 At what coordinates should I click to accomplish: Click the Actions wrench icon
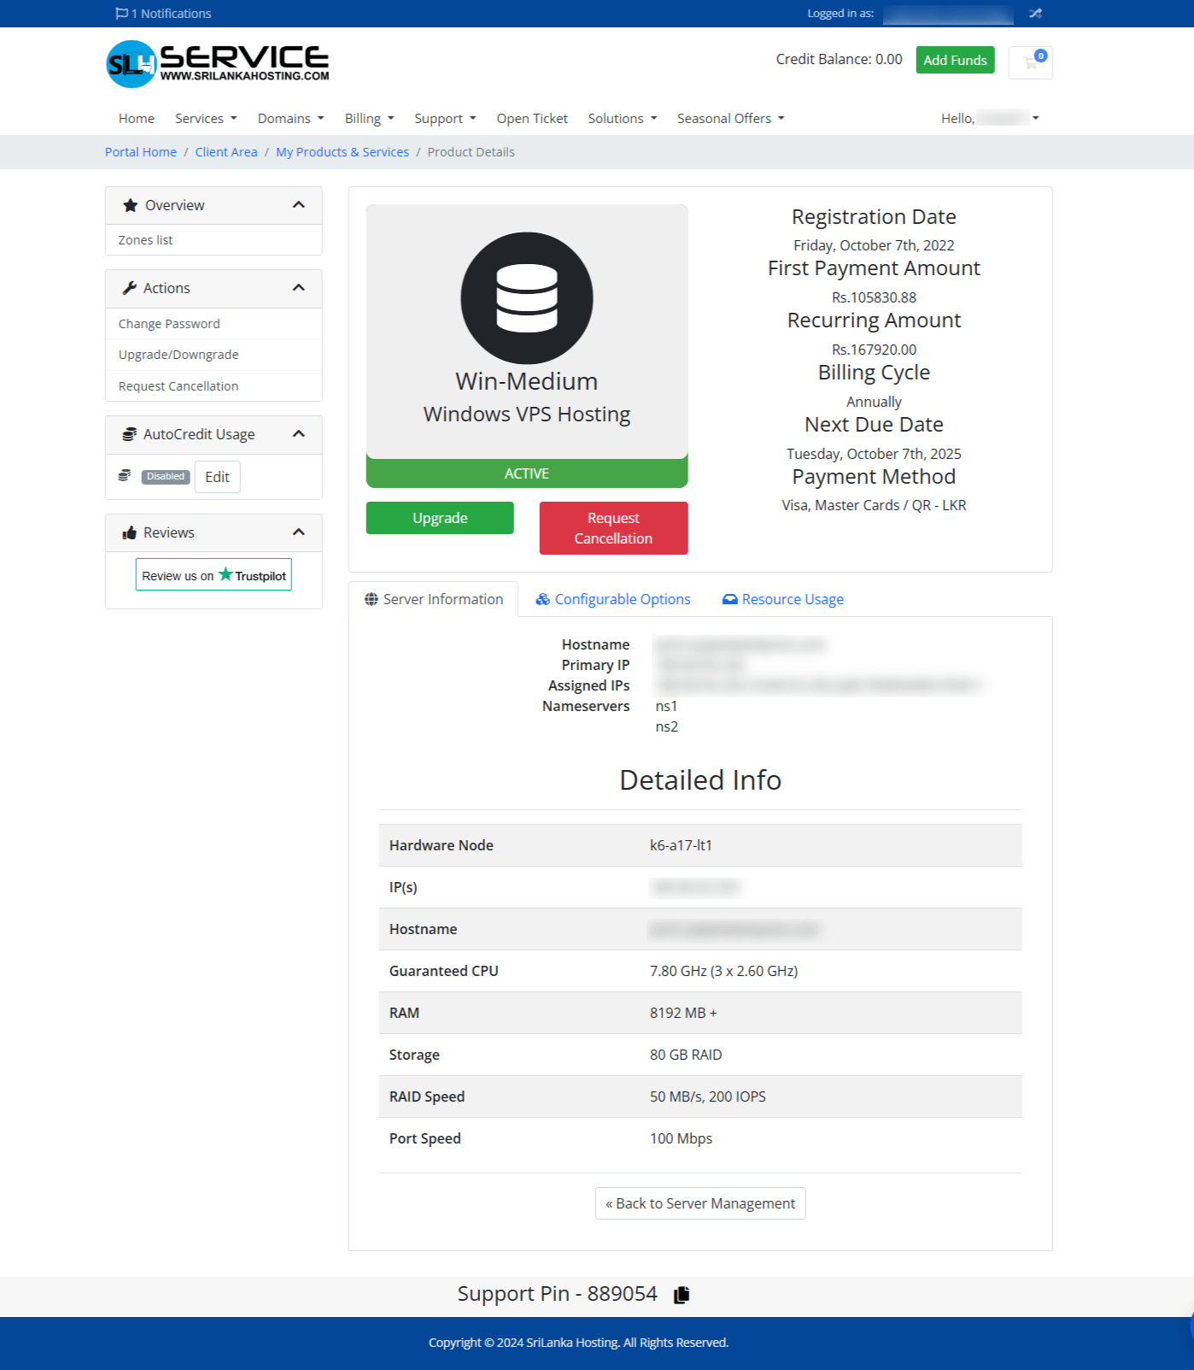[x=130, y=288]
